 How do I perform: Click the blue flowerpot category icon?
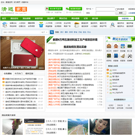pyautogui.click(x=41, y=25)
